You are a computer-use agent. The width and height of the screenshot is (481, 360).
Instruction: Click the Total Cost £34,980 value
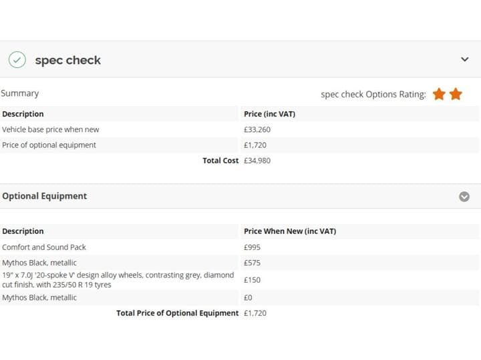[x=257, y=161]
